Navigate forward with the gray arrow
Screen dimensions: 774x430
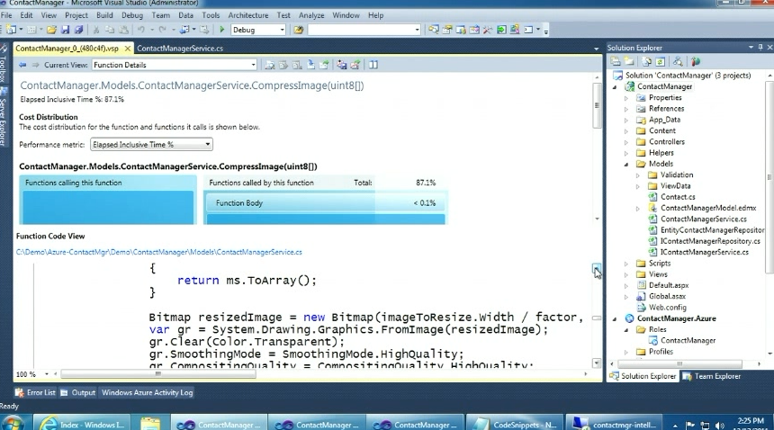[x=35, y=65]
